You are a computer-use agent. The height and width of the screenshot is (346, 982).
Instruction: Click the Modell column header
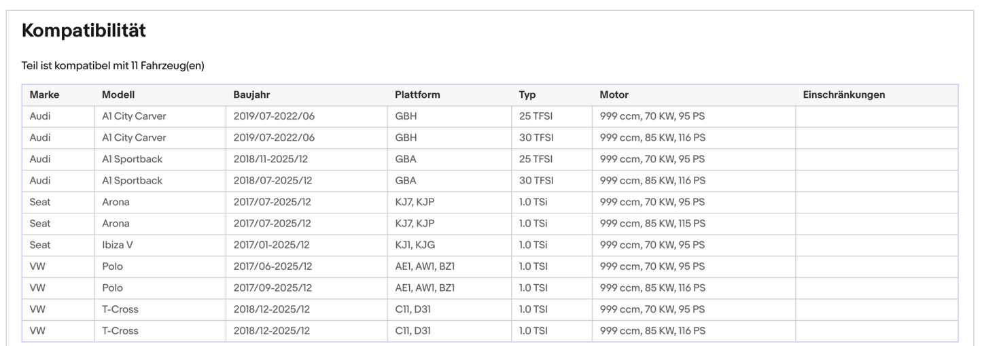(x=118, y=95)
